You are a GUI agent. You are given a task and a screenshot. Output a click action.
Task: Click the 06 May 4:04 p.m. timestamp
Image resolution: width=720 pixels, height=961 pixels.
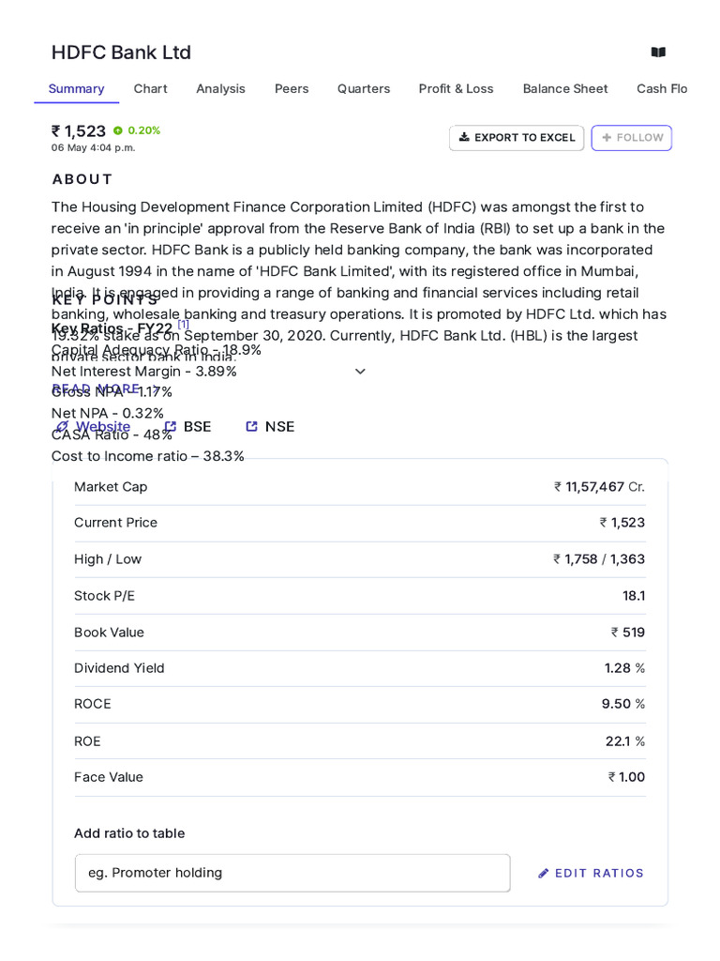[93, 147]
